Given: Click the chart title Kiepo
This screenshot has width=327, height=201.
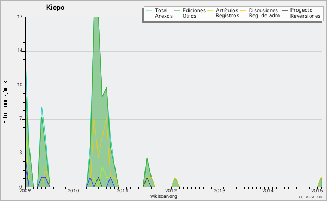Looking at the screenshot, I should pos(55,8).
